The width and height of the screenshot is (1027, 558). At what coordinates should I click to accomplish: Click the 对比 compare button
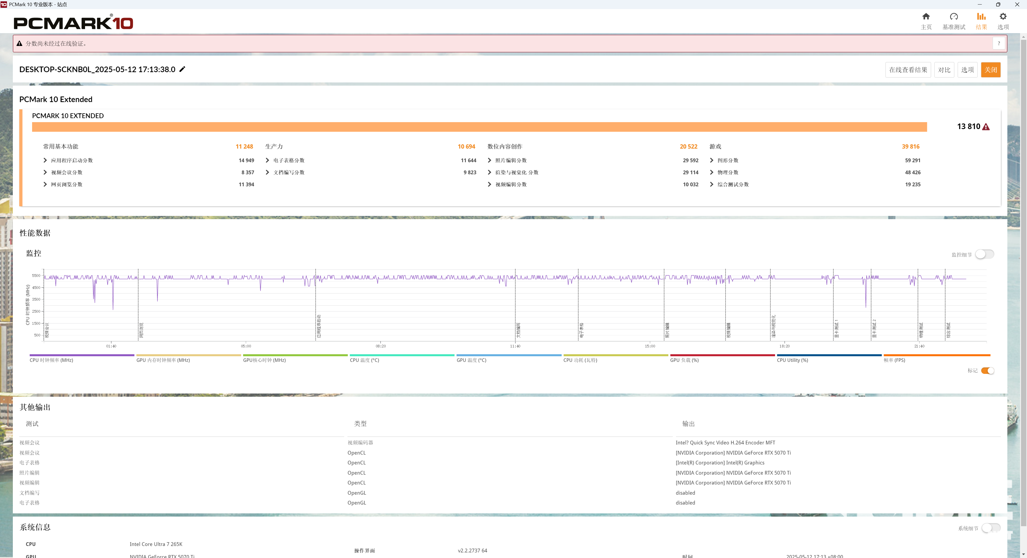tap(944, 70)
